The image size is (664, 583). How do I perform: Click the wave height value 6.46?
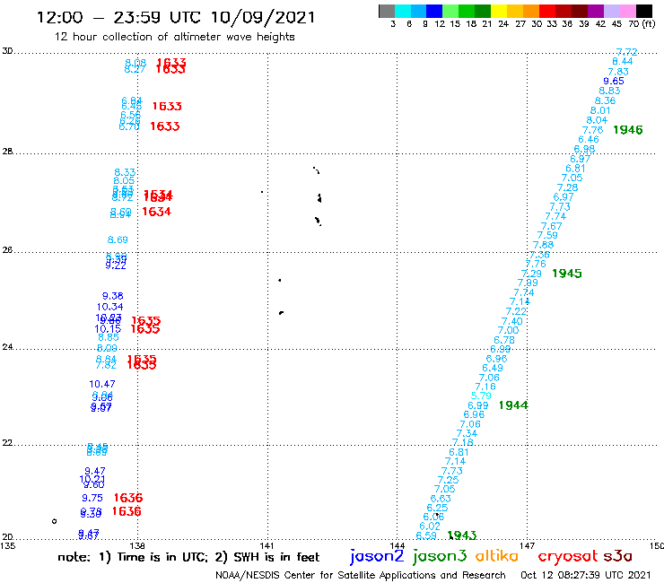589,139
